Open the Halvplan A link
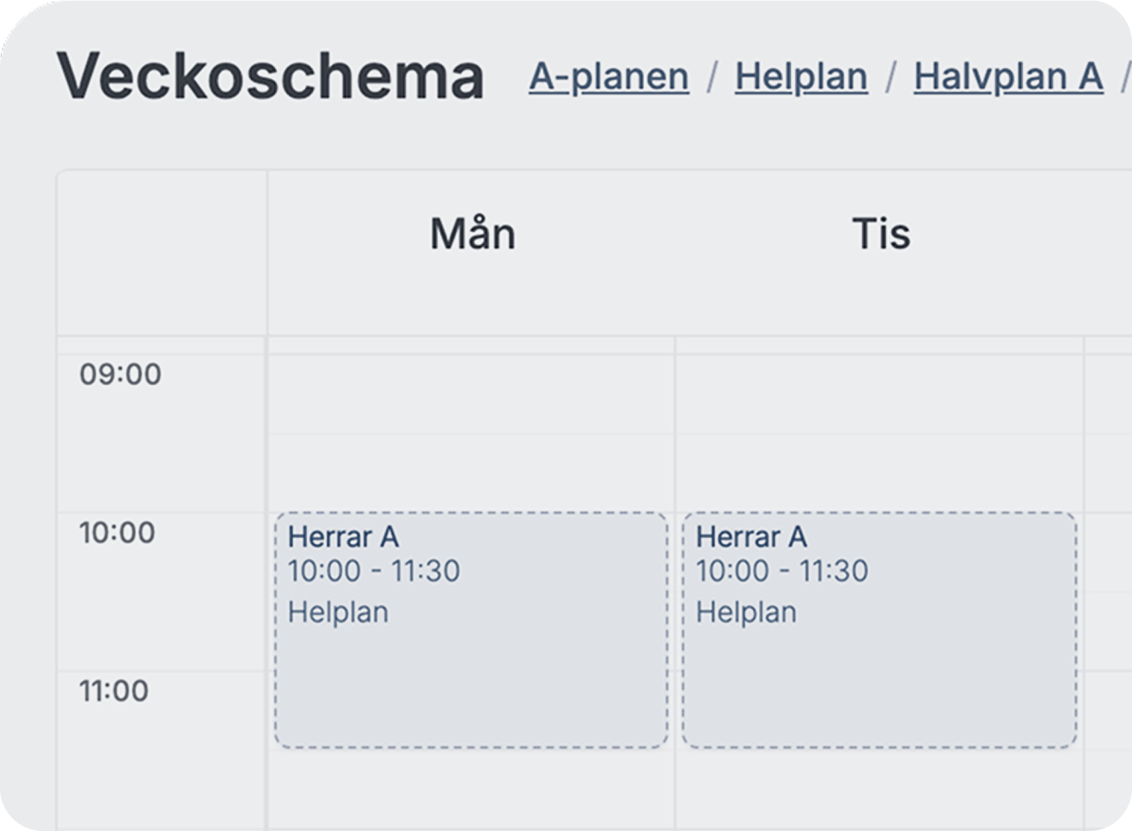 (x=1008, y=76)
